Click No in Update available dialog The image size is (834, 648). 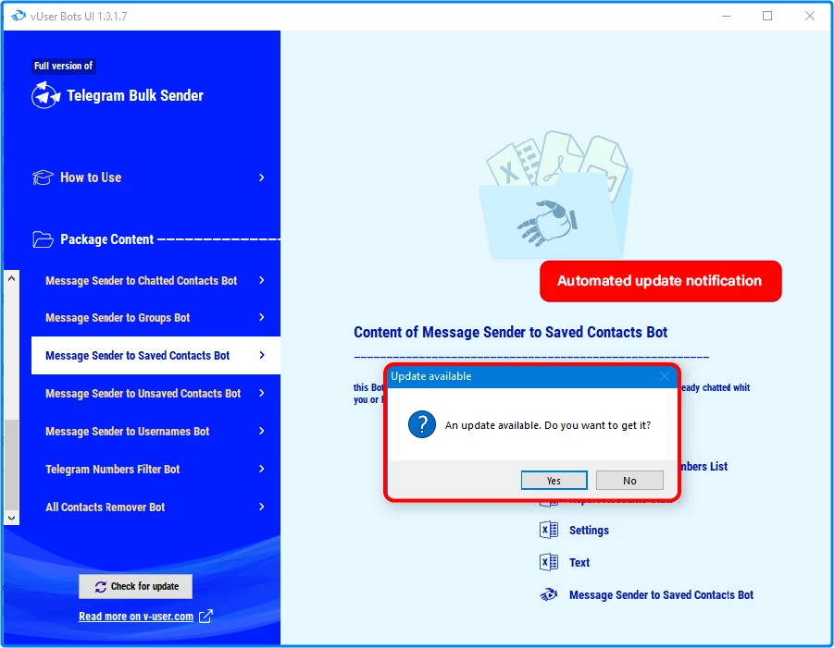[629, 480]
